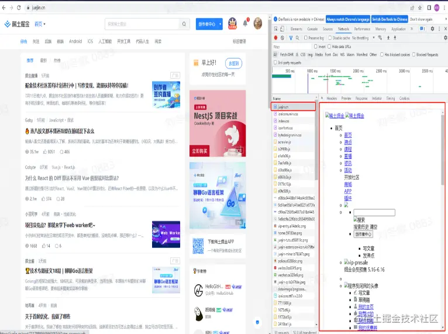Switch to the Elements tab
This screenshot has width=448, height=334.
297,29
